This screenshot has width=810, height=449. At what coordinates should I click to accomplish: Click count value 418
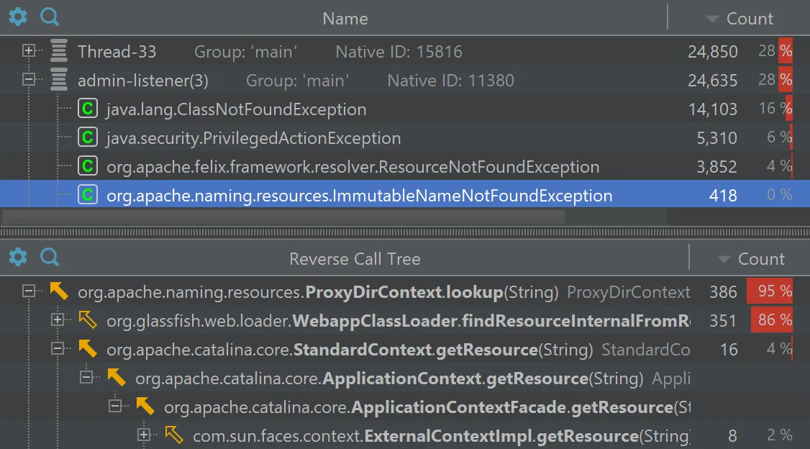723,195
